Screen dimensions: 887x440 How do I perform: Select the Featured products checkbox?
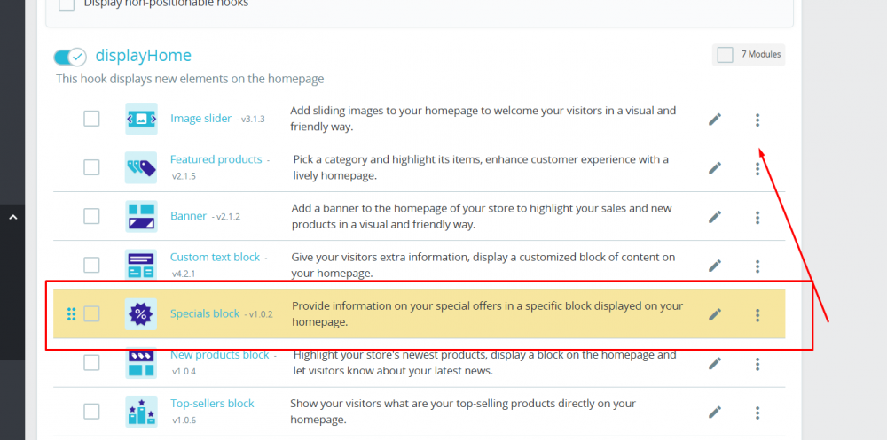91,167
